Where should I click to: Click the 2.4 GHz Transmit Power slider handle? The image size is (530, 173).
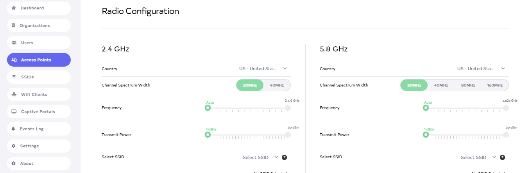pos(208,135)
